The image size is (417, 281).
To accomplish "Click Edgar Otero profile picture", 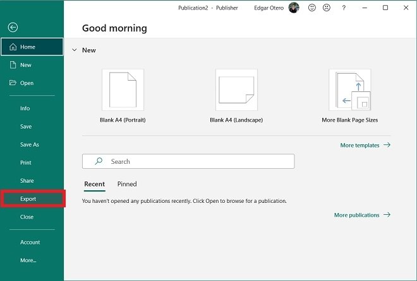I will point(294,8).
